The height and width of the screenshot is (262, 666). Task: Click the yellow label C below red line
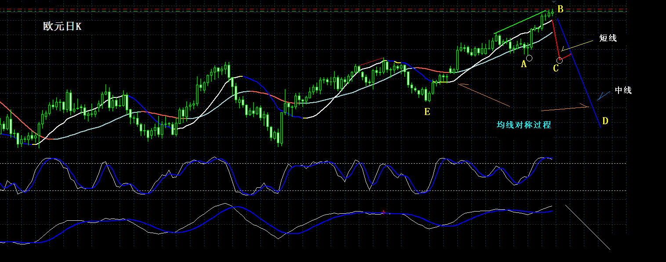pyautogui.click(x=556, y=68)
